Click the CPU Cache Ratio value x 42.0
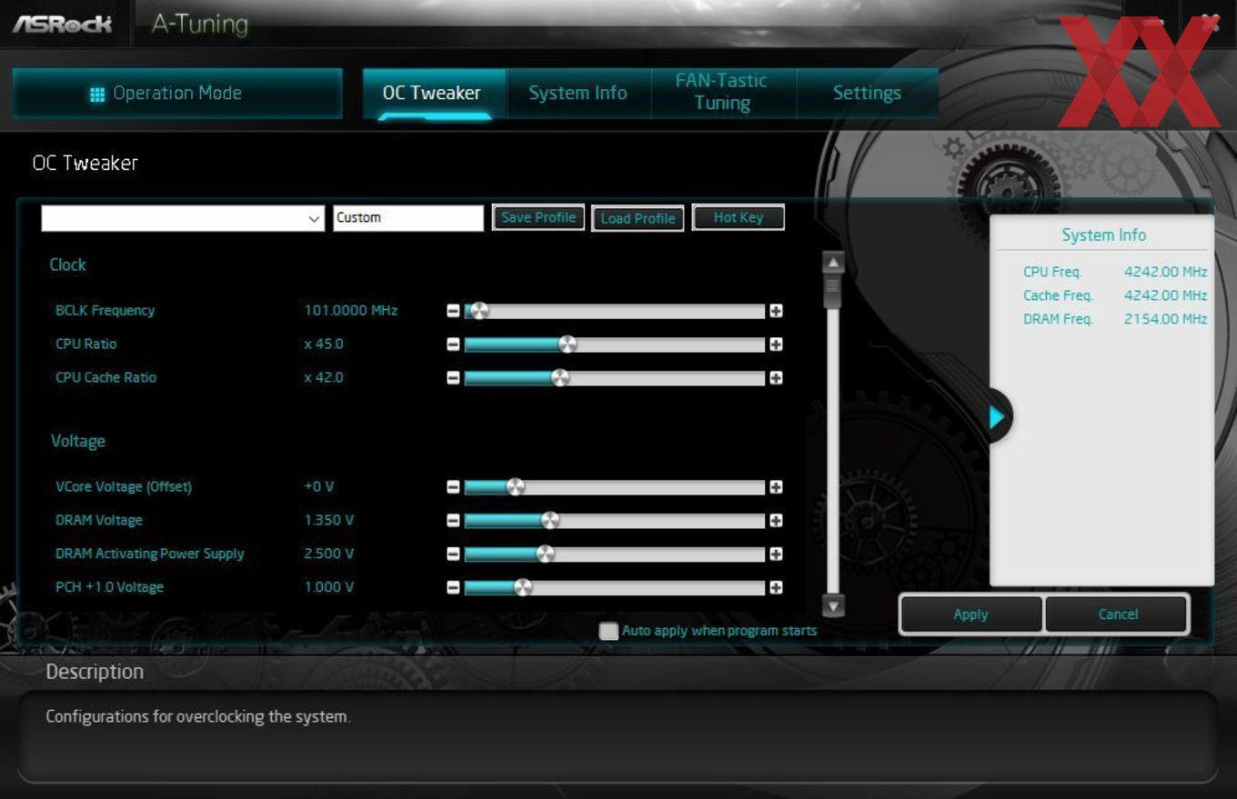 (x=324, y=378)
